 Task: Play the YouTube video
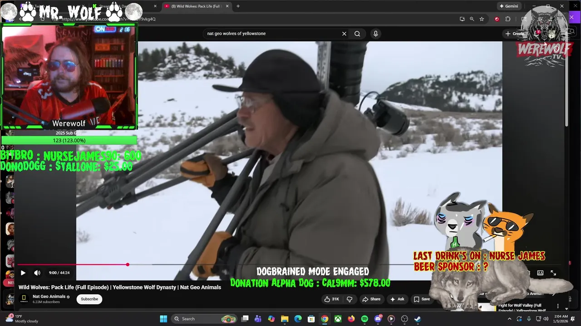23,273
